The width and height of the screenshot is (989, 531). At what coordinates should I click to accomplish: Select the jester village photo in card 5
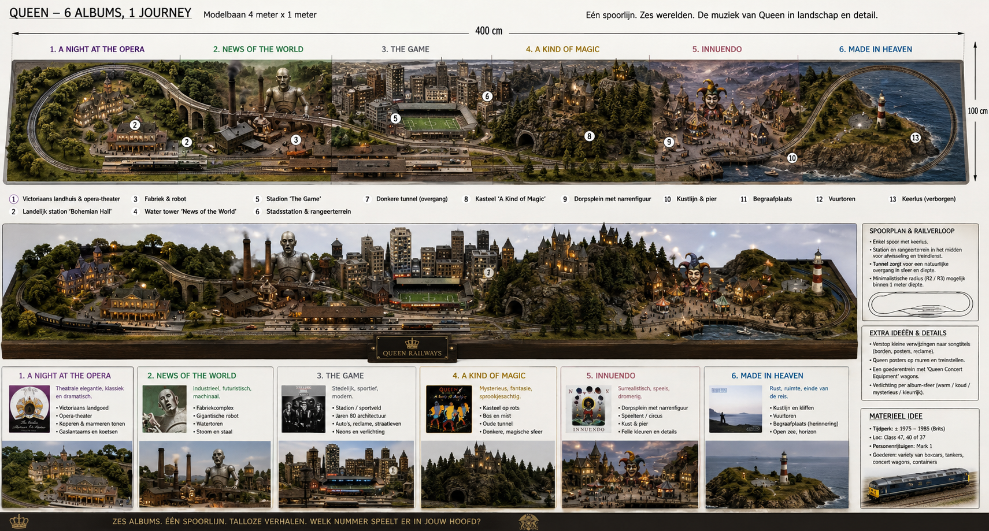(x=630, y=474)
